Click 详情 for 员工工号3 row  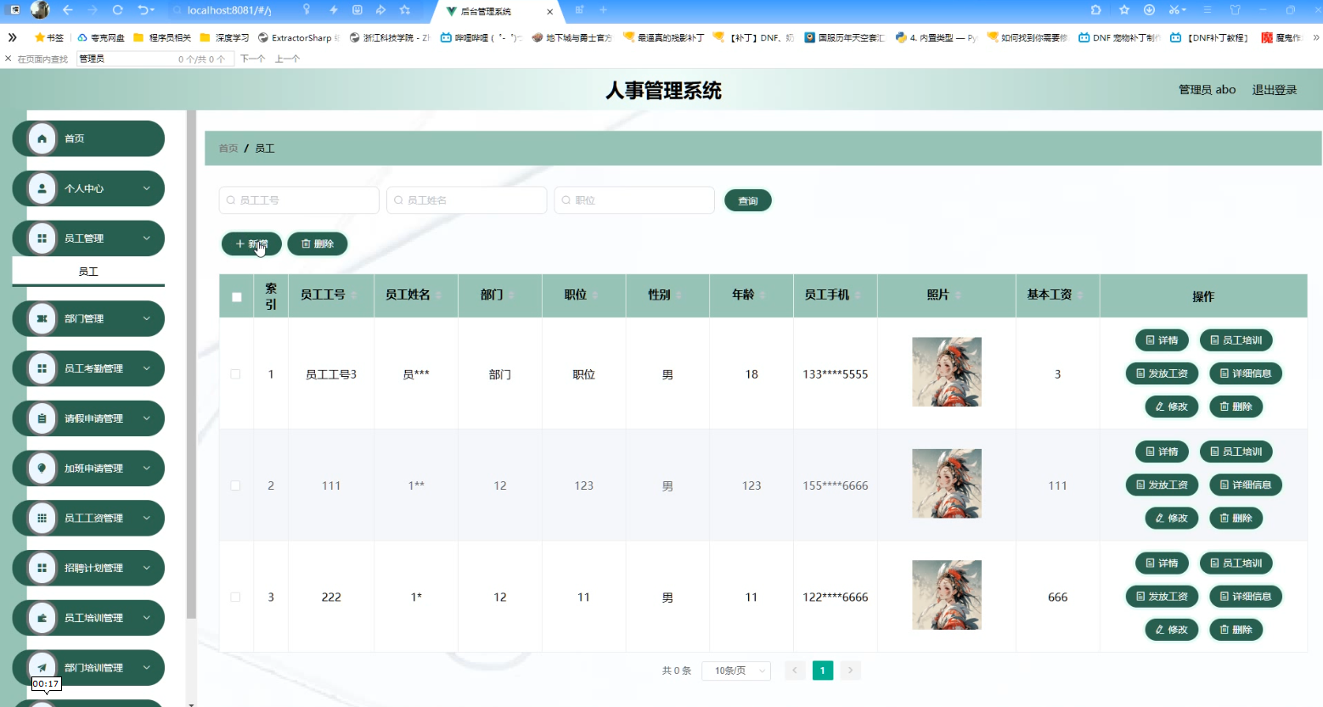click(1162, 340)
